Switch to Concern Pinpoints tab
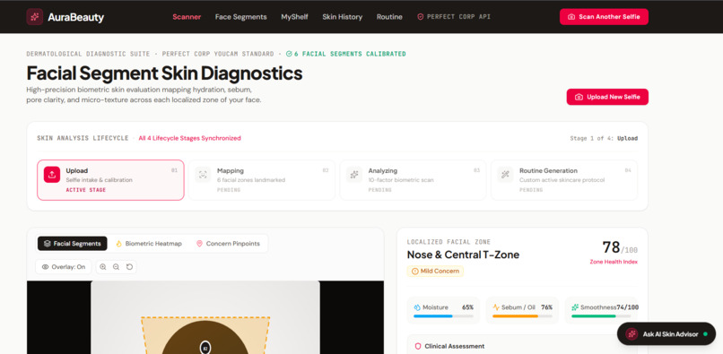 tap(228, 244)
